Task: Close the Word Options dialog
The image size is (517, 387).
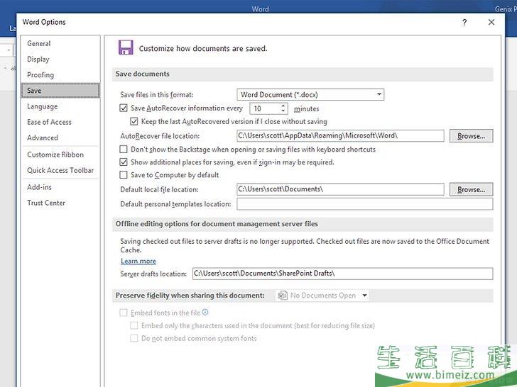Action: pyautogui.click(x=491, y=22)
